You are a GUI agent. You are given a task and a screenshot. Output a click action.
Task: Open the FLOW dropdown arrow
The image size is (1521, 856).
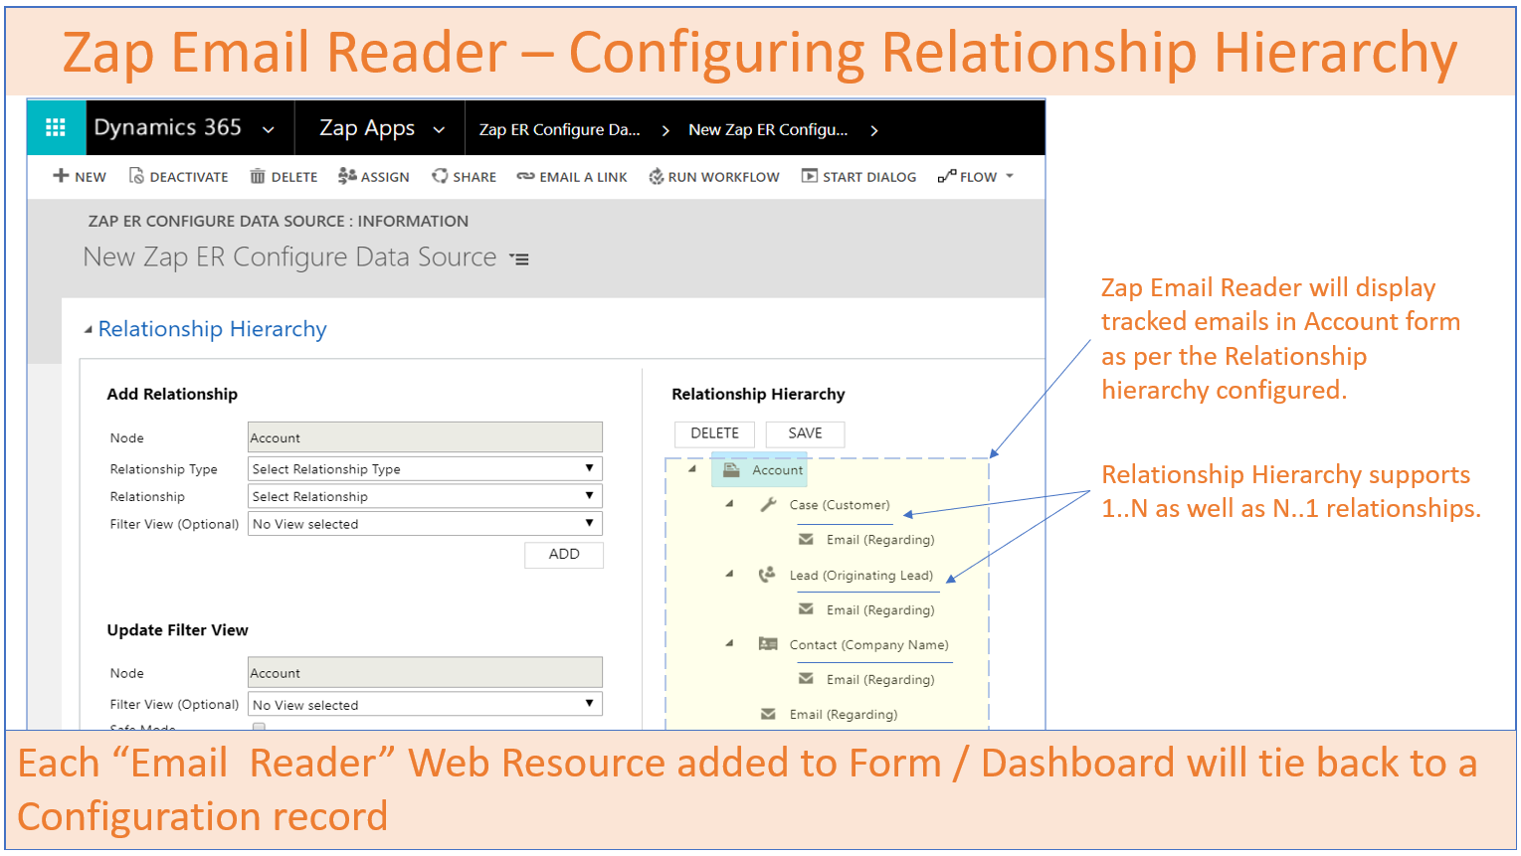1010,176
